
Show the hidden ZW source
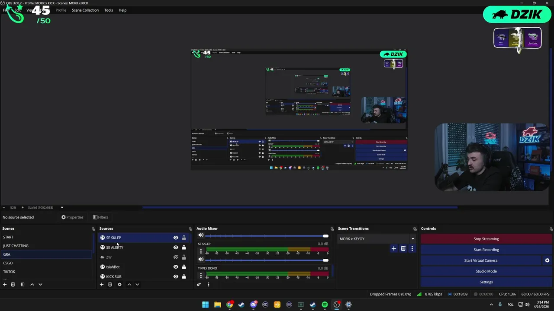[176, 257]
